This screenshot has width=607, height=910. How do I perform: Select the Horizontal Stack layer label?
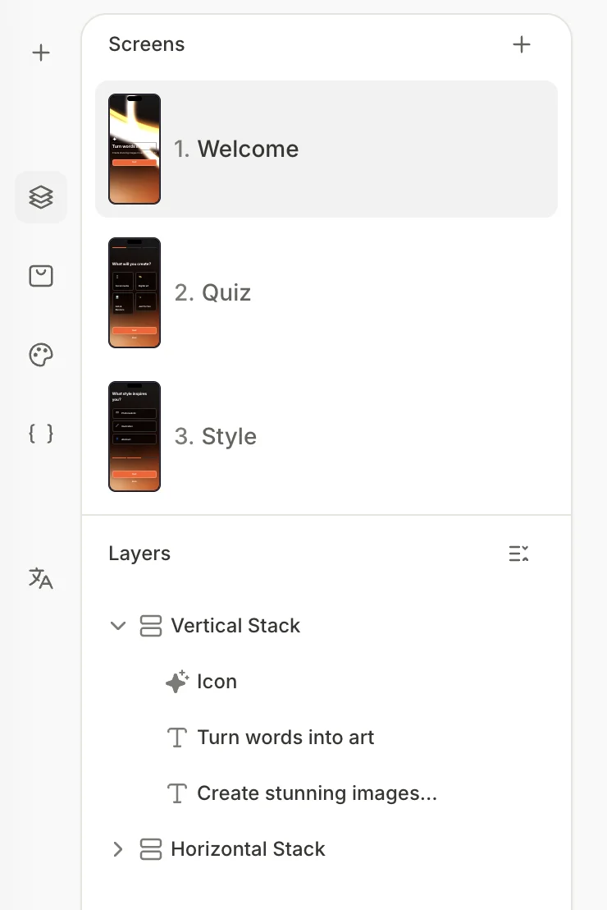click(249, 849)
